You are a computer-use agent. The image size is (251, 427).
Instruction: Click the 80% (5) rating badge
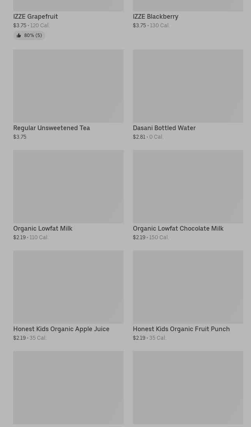pyautogui.click(x=29, y=35)
